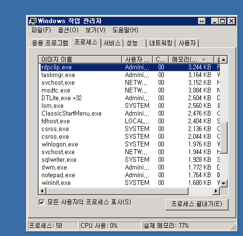Open the 도움말(H) menu
This screenshot has height=236, width=243.
(125, 30)
